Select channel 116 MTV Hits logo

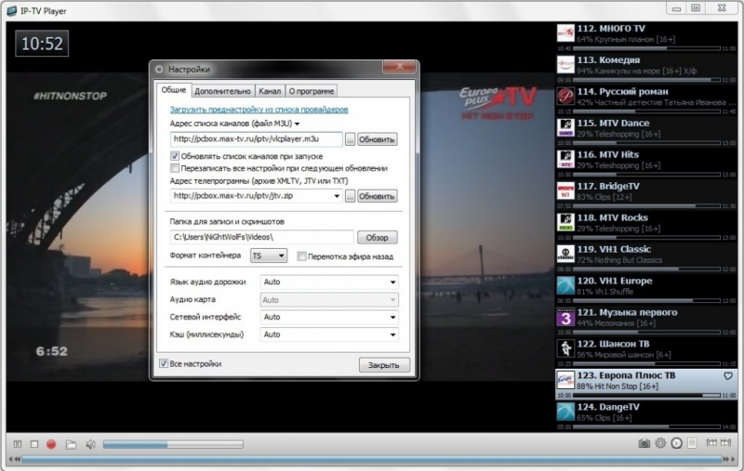coord(565,159)
